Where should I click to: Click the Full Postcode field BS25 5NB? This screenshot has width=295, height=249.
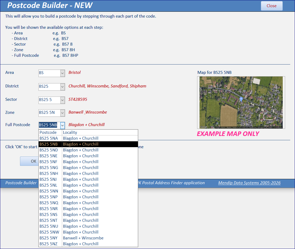click(50, 125)
